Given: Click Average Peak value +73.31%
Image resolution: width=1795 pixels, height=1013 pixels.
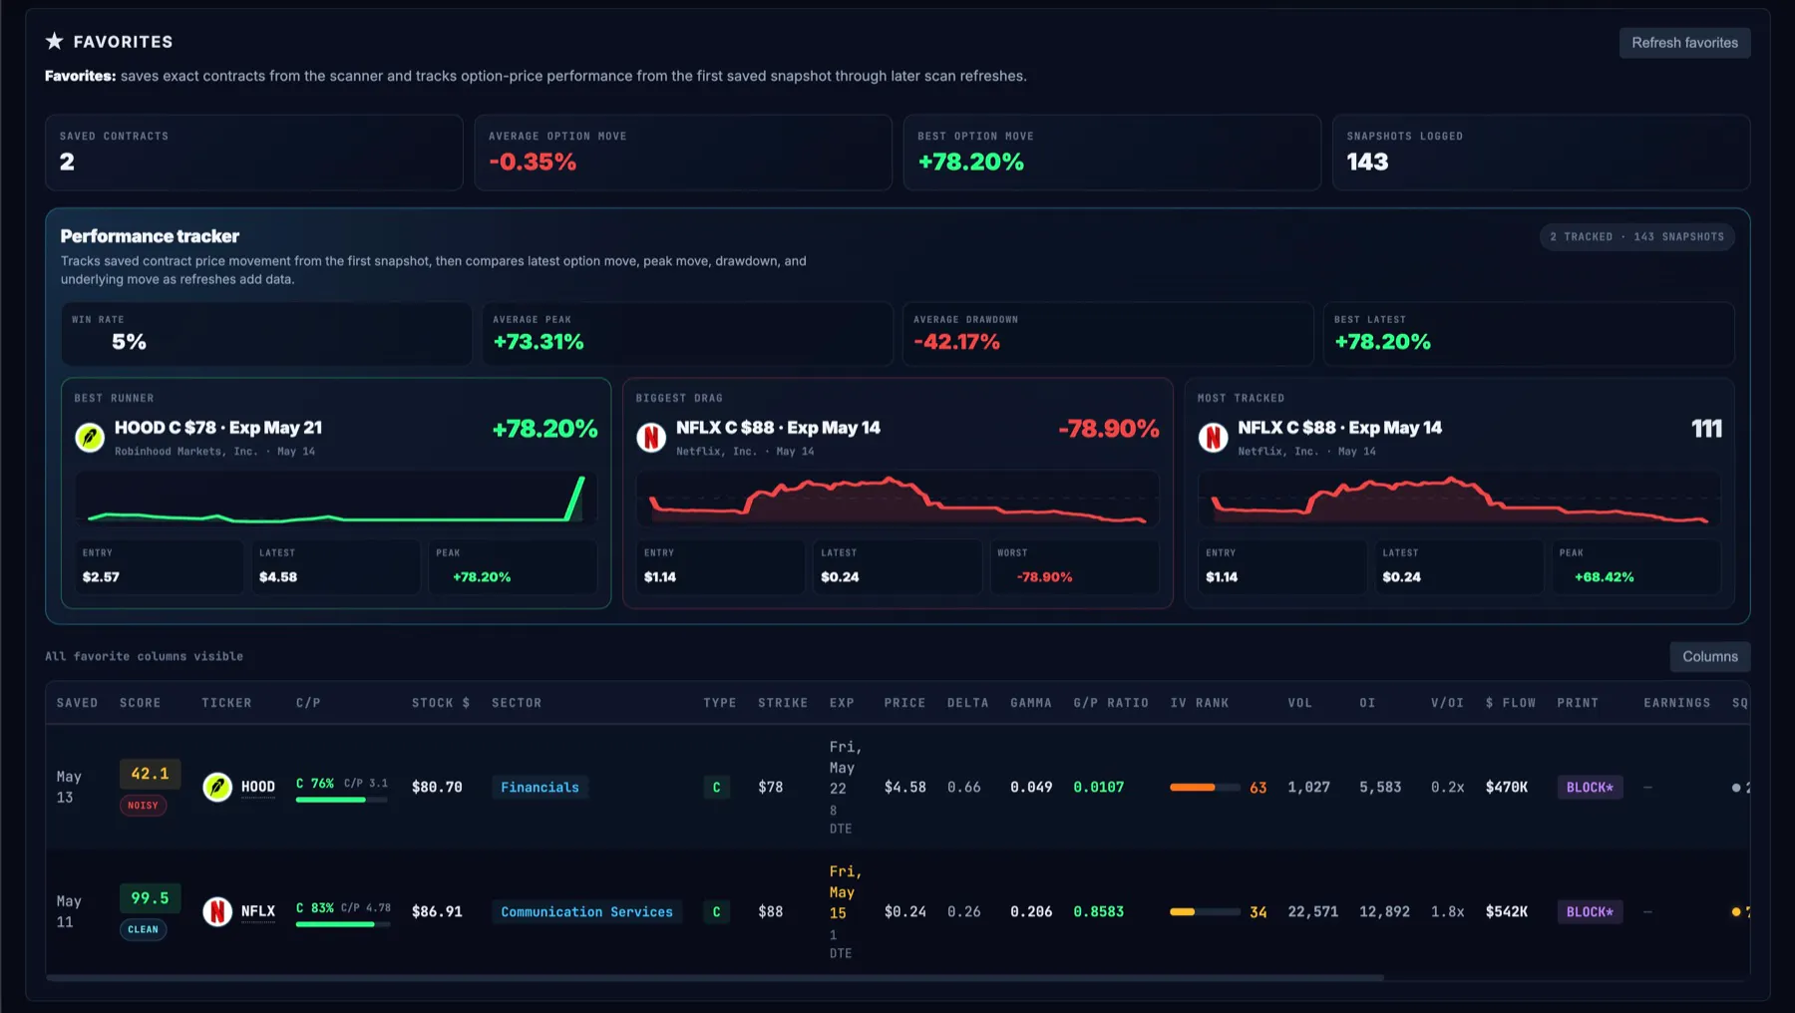Looking at the screenshot, I should click(538, 342).
